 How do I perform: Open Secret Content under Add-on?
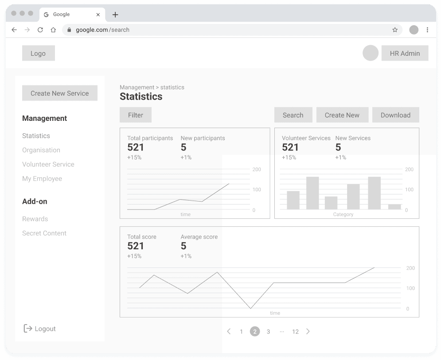pyautogui.click(x=44, y=233)
